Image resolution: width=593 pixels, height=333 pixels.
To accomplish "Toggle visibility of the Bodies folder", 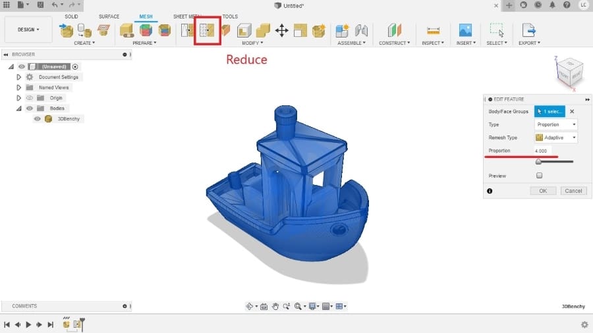I will click(30, 108).
